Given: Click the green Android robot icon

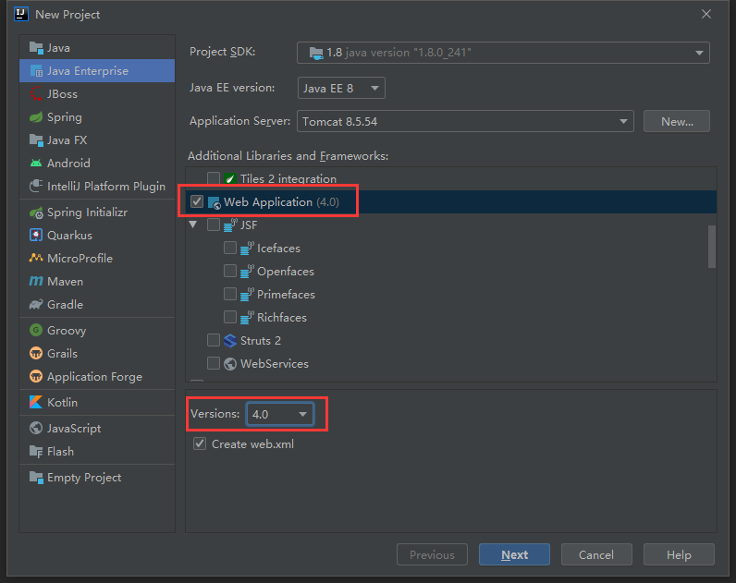Looking at the screenshot, I should click(x=36, y=164).
